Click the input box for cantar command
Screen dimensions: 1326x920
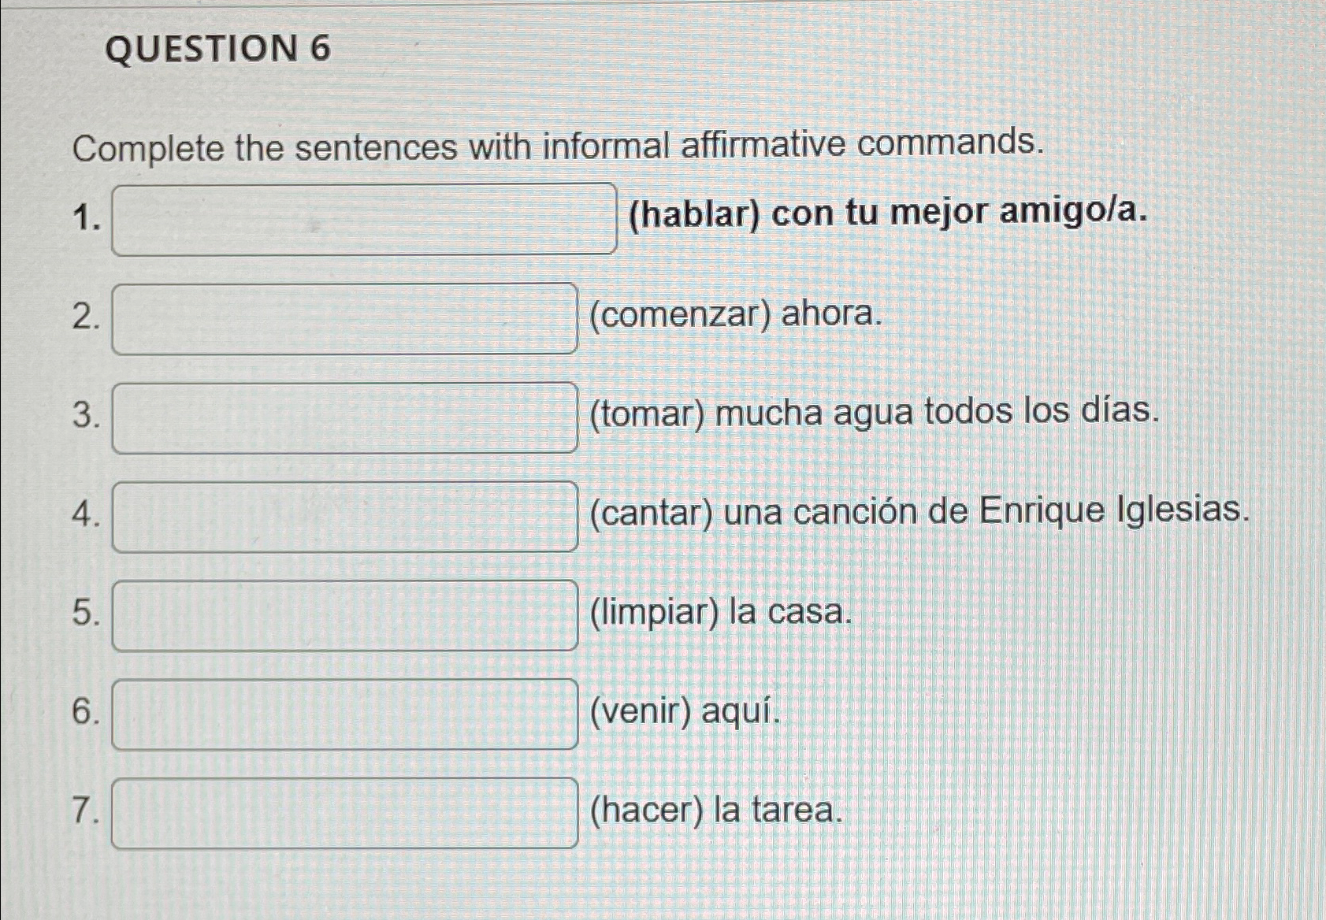[347, 516]
